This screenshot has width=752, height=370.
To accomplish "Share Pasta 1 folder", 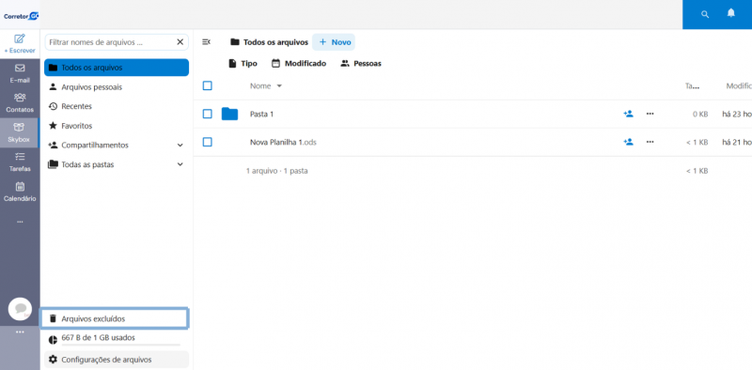I will tap(628, 114).
